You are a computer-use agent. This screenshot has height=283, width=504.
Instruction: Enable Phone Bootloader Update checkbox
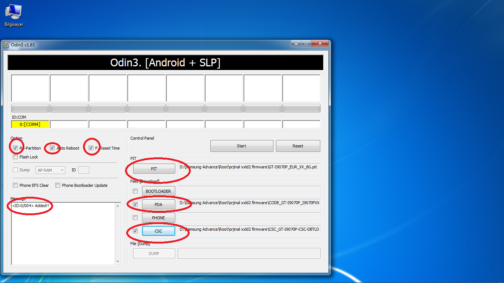pos(58,185)
